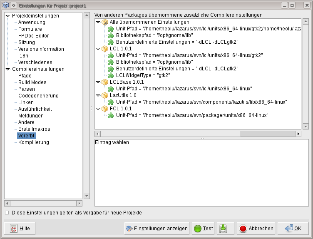
Task: Click the horizontal scrollbar right arrow in inherited list
Action: point(298,134)
